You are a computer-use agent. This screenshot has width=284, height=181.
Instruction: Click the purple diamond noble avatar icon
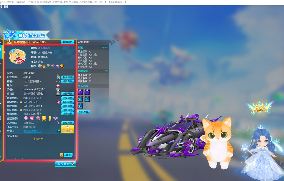click(x=58, y=102)
